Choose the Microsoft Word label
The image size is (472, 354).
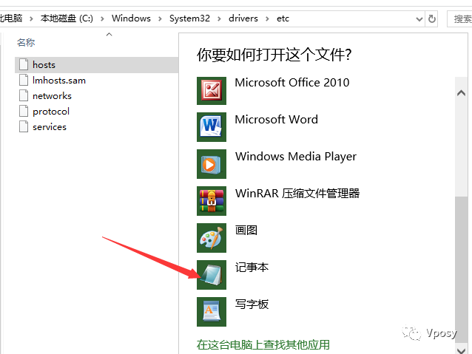click(x=277, y=120)
